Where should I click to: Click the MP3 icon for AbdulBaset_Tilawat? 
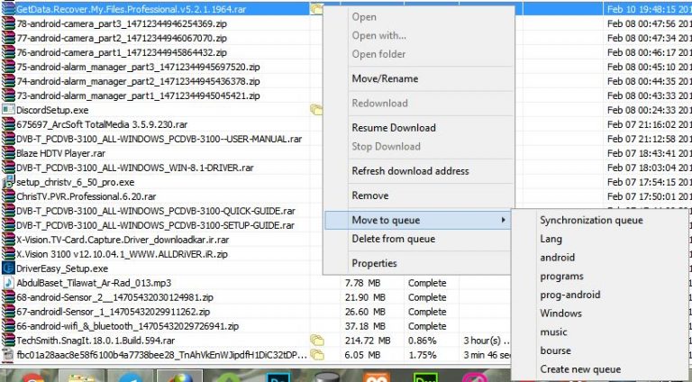point(8,283)
